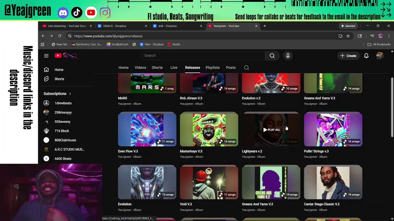Open the Files - Dropbox bookmark
Viewport: 394px width, 221px height.
click(152, 44)
